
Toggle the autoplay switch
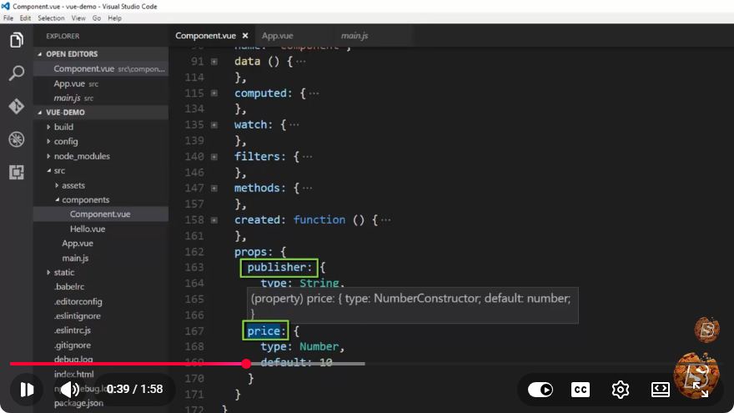pyautogui.click(x=540, y=390)
